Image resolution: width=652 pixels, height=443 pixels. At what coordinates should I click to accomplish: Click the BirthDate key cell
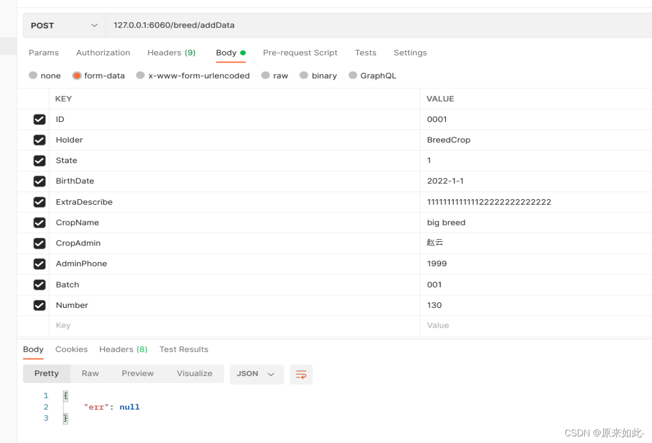click(234, 181)
